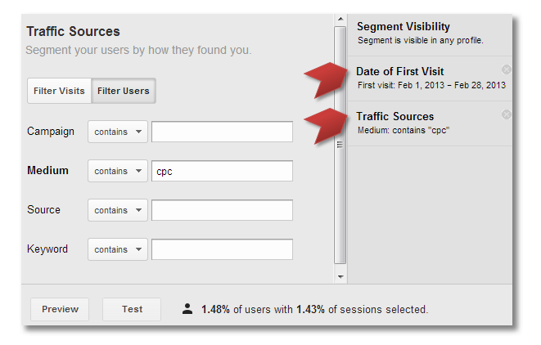Click the user silhouette icon
Screen dimensions: 541x345
click(187, 309)
